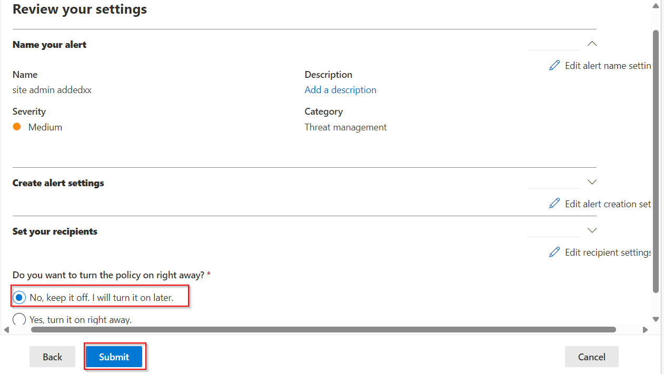Click the orange Medium severity indicator dot
The height and width of the screenshot is (374, 664).
(x=16, y=127)
